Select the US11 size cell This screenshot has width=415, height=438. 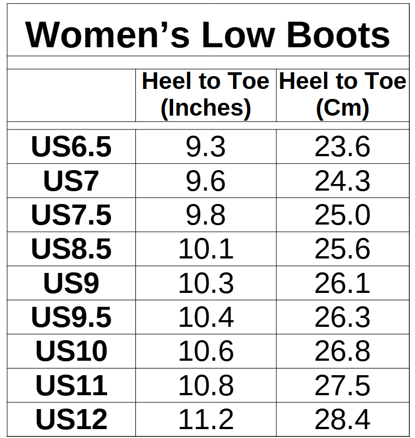71,386
